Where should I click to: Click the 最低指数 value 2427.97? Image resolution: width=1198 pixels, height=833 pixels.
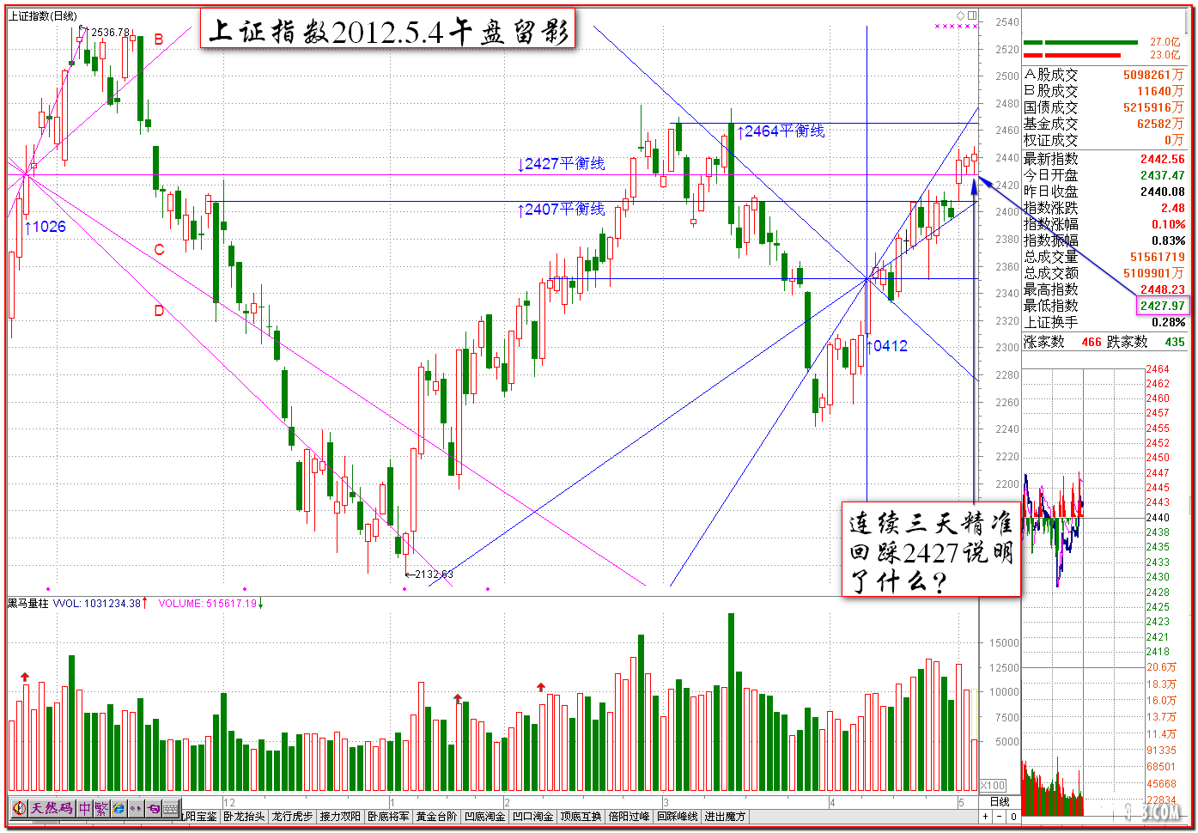[x=1163, y=306]
